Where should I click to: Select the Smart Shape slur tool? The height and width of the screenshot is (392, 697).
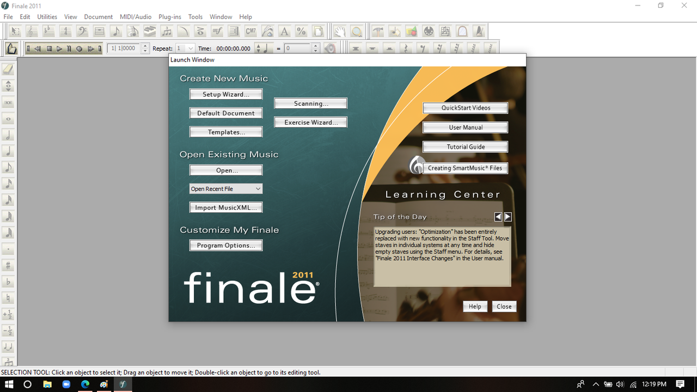[184, 31]
